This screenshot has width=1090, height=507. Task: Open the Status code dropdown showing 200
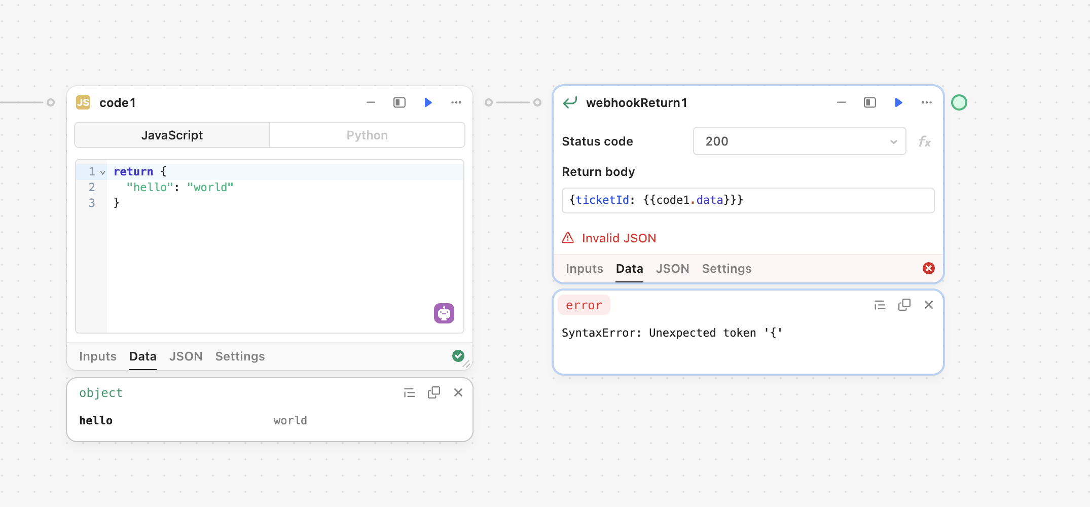point(799,141)
